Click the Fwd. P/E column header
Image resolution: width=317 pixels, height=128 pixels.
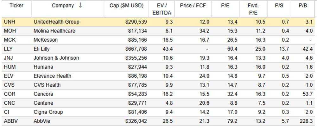click(x=255, y=9)
